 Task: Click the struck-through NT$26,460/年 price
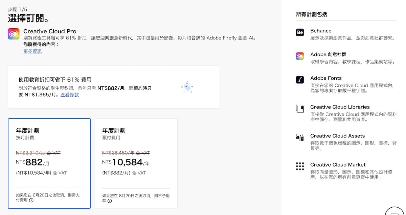(126, 153)
